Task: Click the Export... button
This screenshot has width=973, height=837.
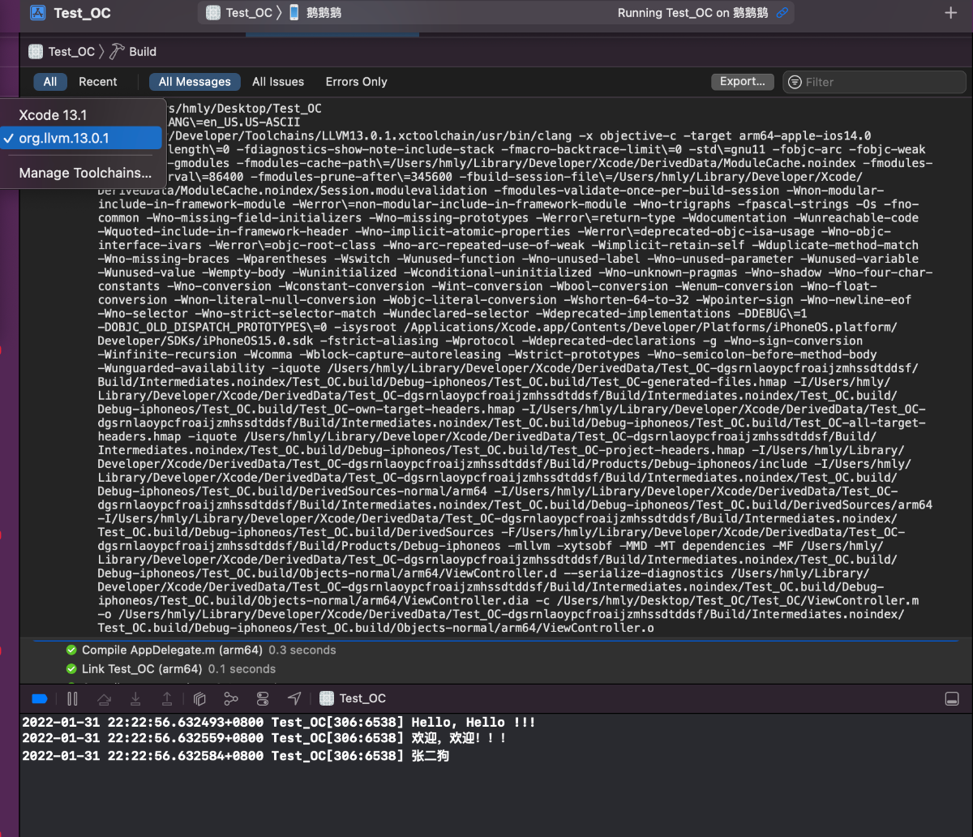Action: (743, 81)
